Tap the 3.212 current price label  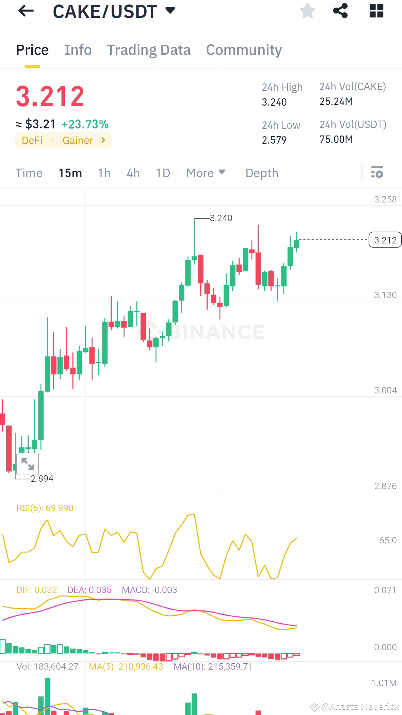click(385, 240)
